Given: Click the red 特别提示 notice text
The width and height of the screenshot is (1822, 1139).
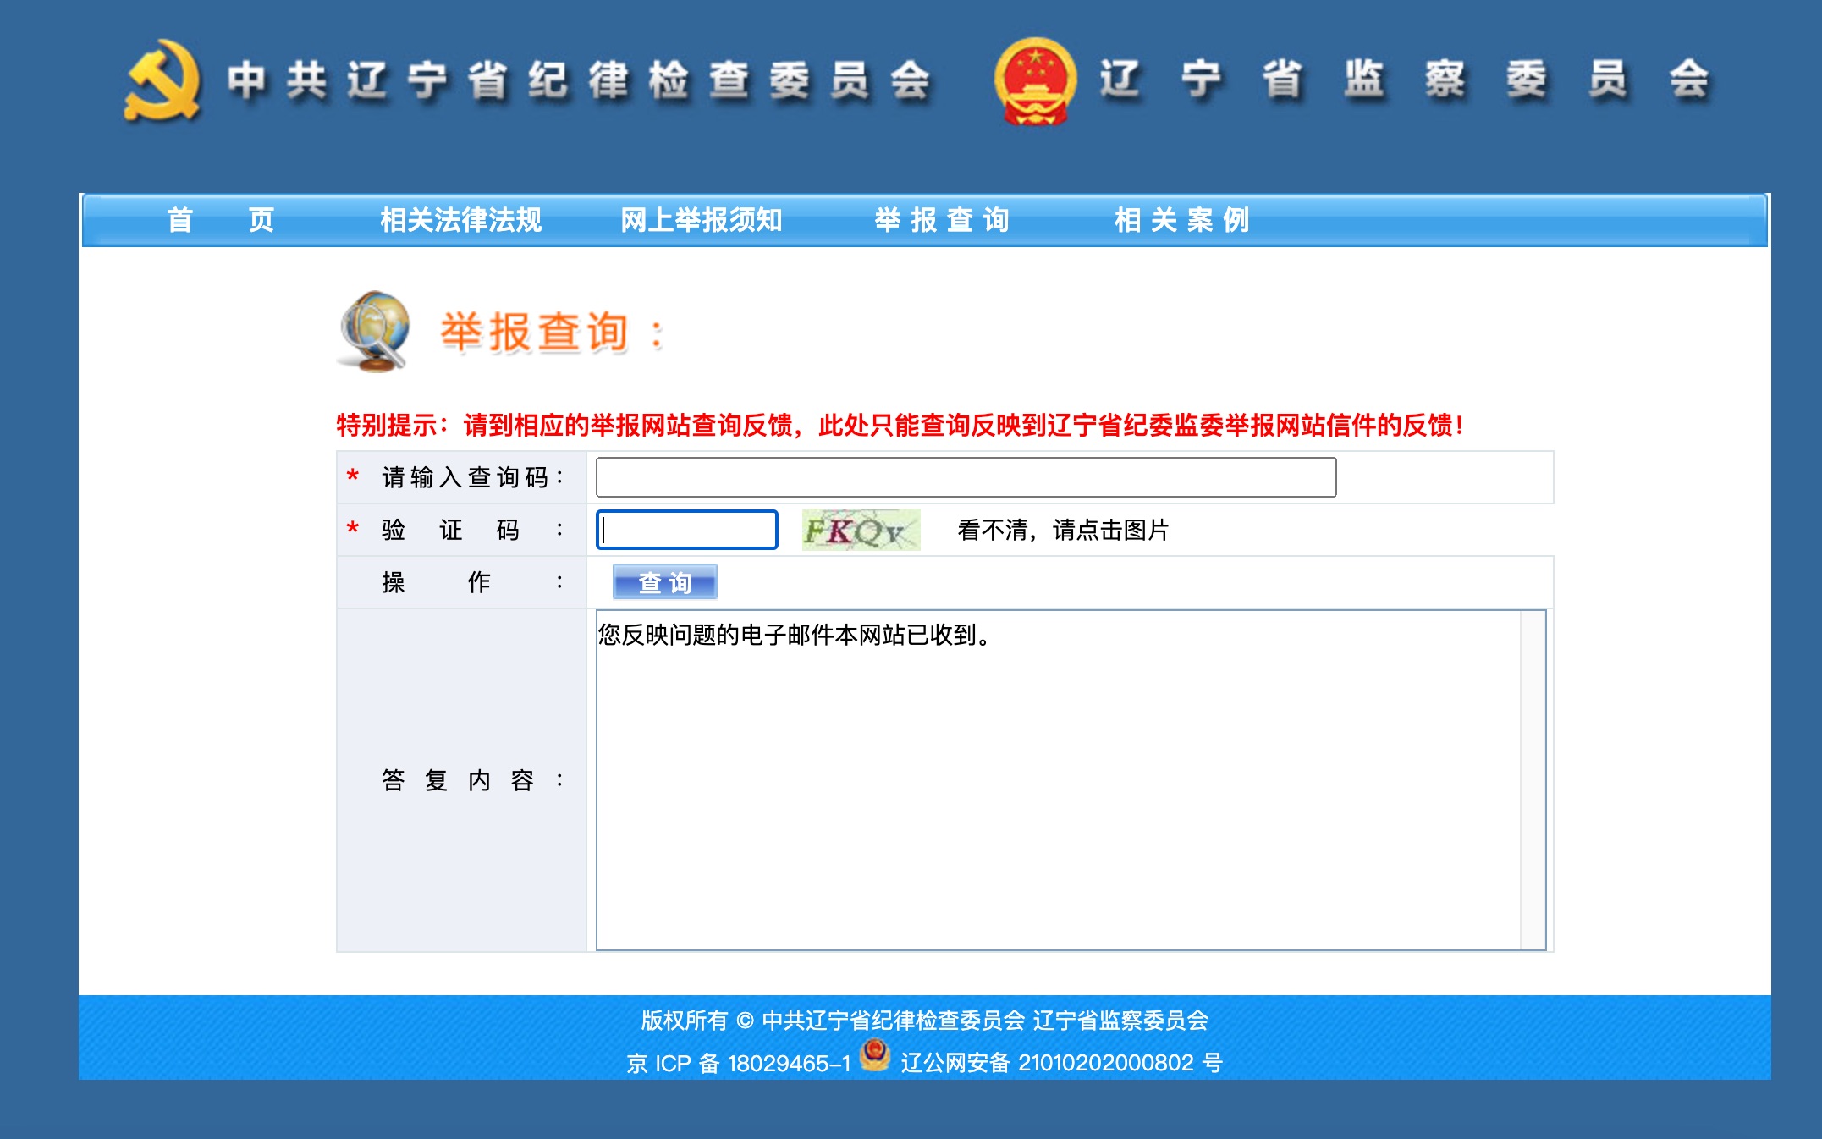Looking at the screenshot, I should click(900, 425).
